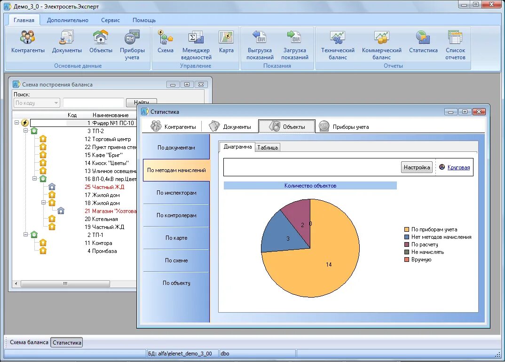Click the Наименование column header
The width and height of the screenshot is (505, 362).
110,115
